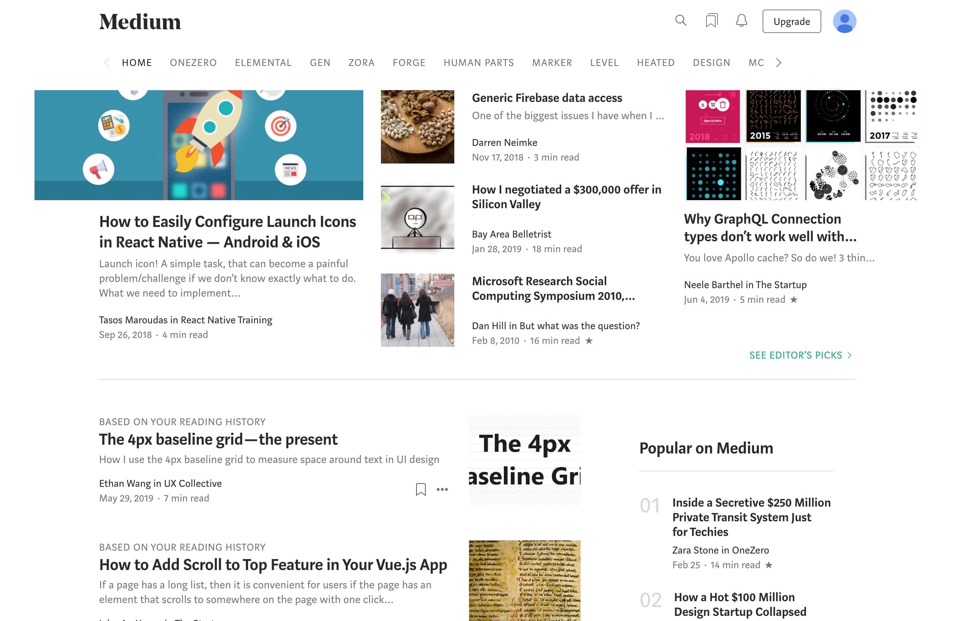Open the ZORA tab
The height and width of the screenshot is (621, 971).
[x=361, y=62]
